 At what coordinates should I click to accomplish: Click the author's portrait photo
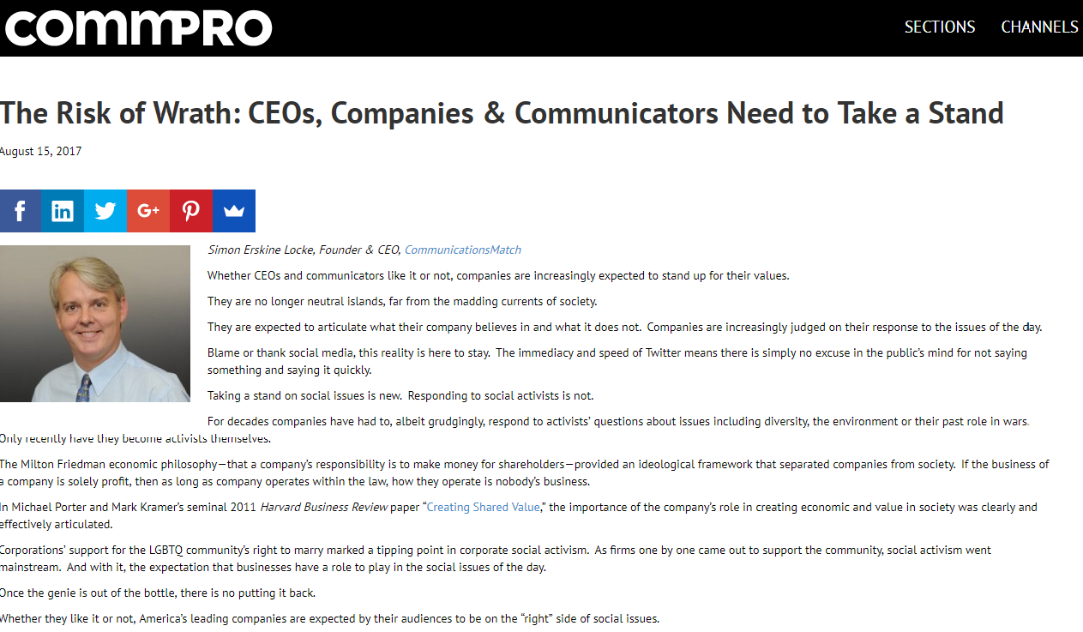(95, 323)
